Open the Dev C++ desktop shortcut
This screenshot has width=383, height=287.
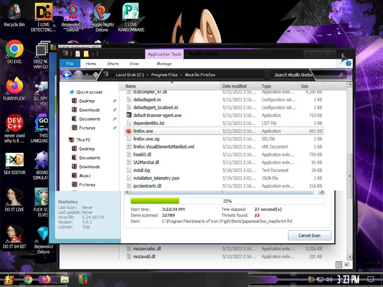tap(15, 129)
